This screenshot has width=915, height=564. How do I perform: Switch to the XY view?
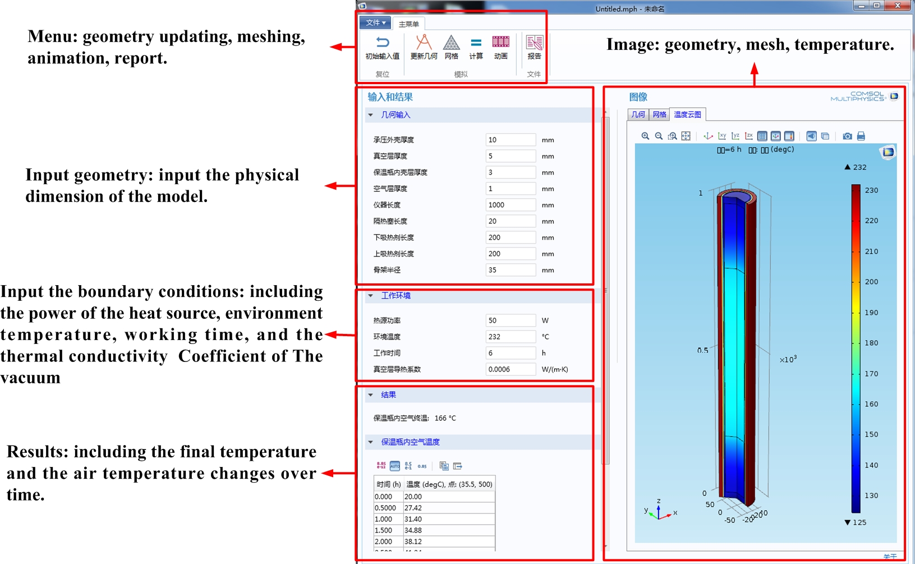[722, 136]
